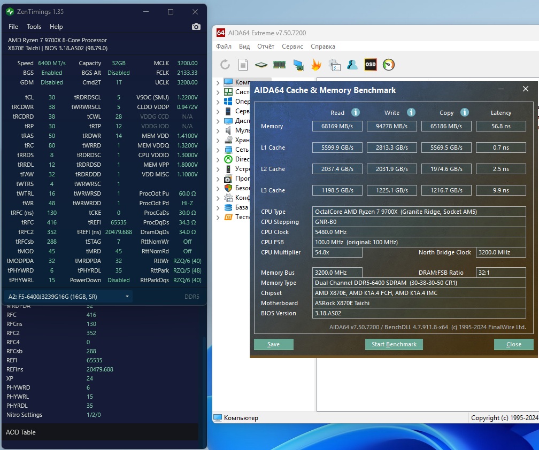The height and width of the screenshot is (450, 539).
Task: Click the L3 Cache latency 9.9 ns value
Action: click(501, 190)
